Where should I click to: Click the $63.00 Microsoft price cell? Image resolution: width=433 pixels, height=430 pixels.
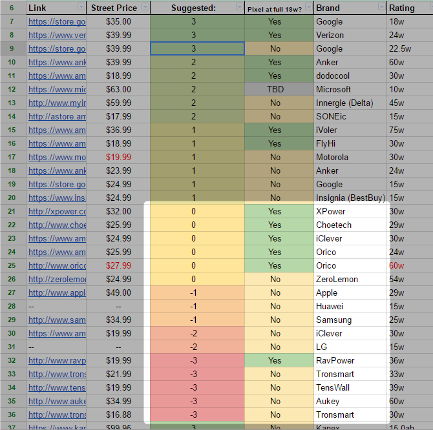(x=118, y=89)
